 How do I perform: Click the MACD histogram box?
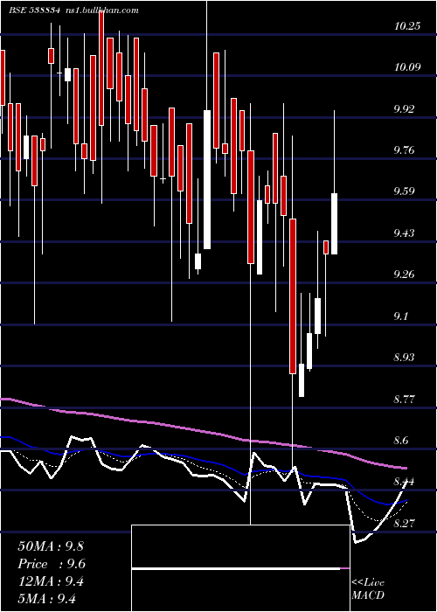pos(240,568)
